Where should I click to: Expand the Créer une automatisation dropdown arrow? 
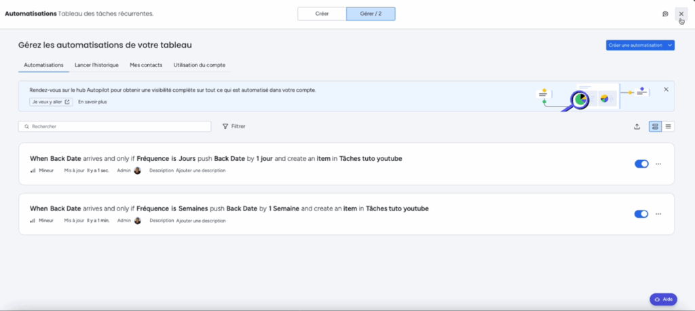[x=670, y=45]
